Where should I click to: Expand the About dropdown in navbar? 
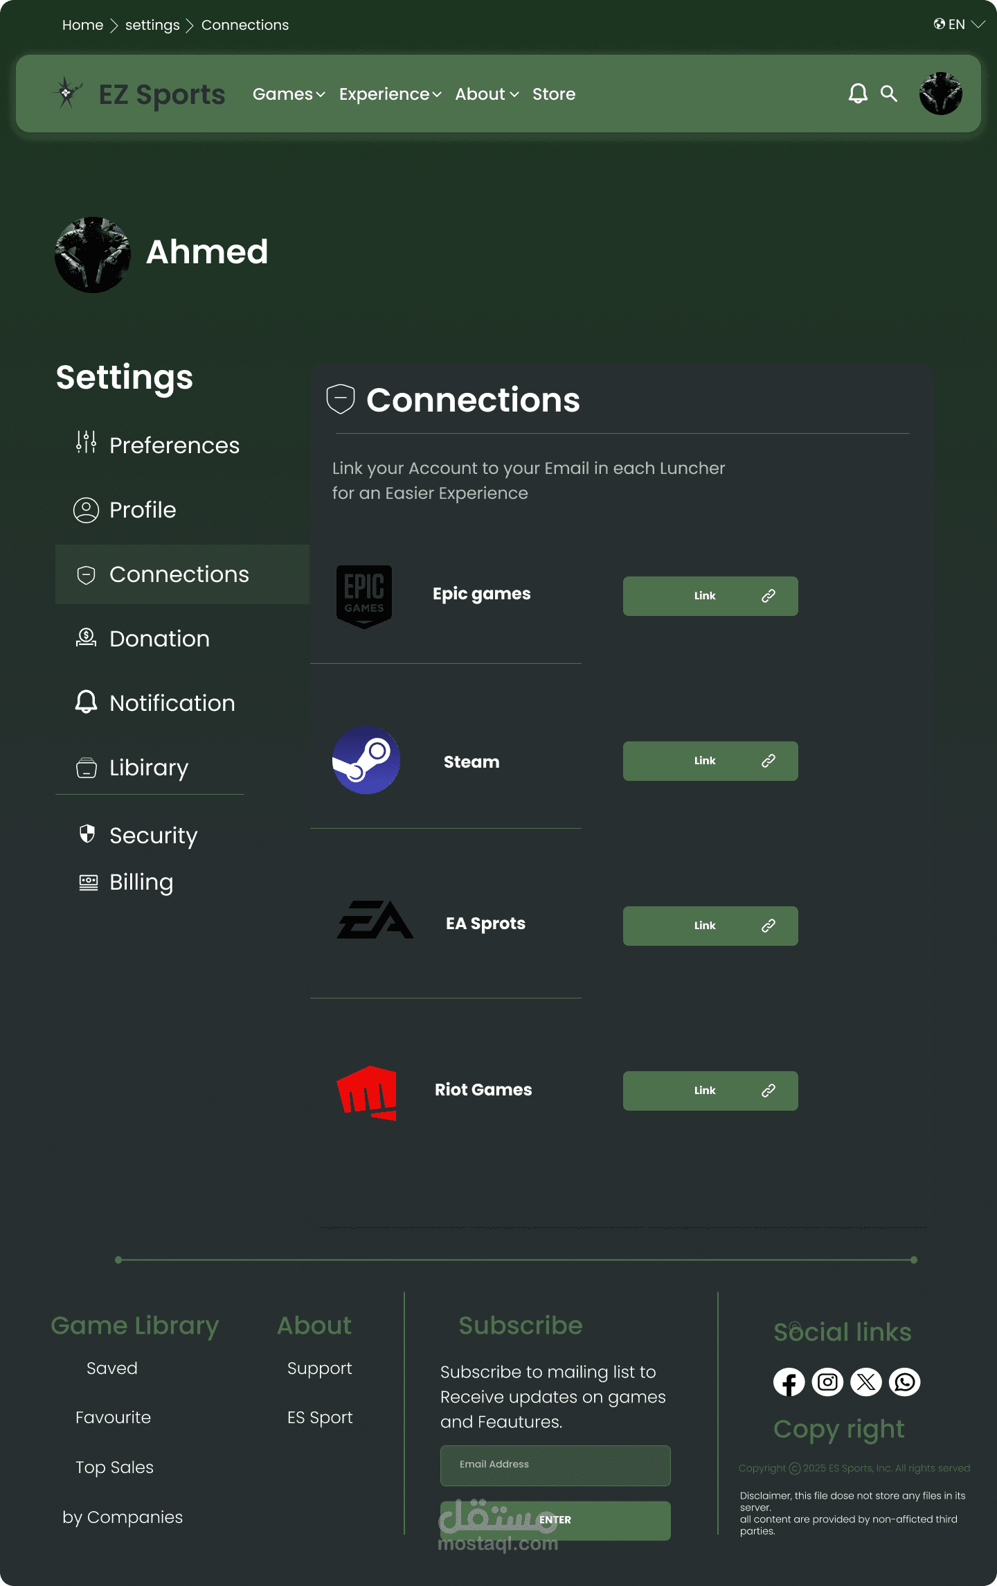pos(487,94)
